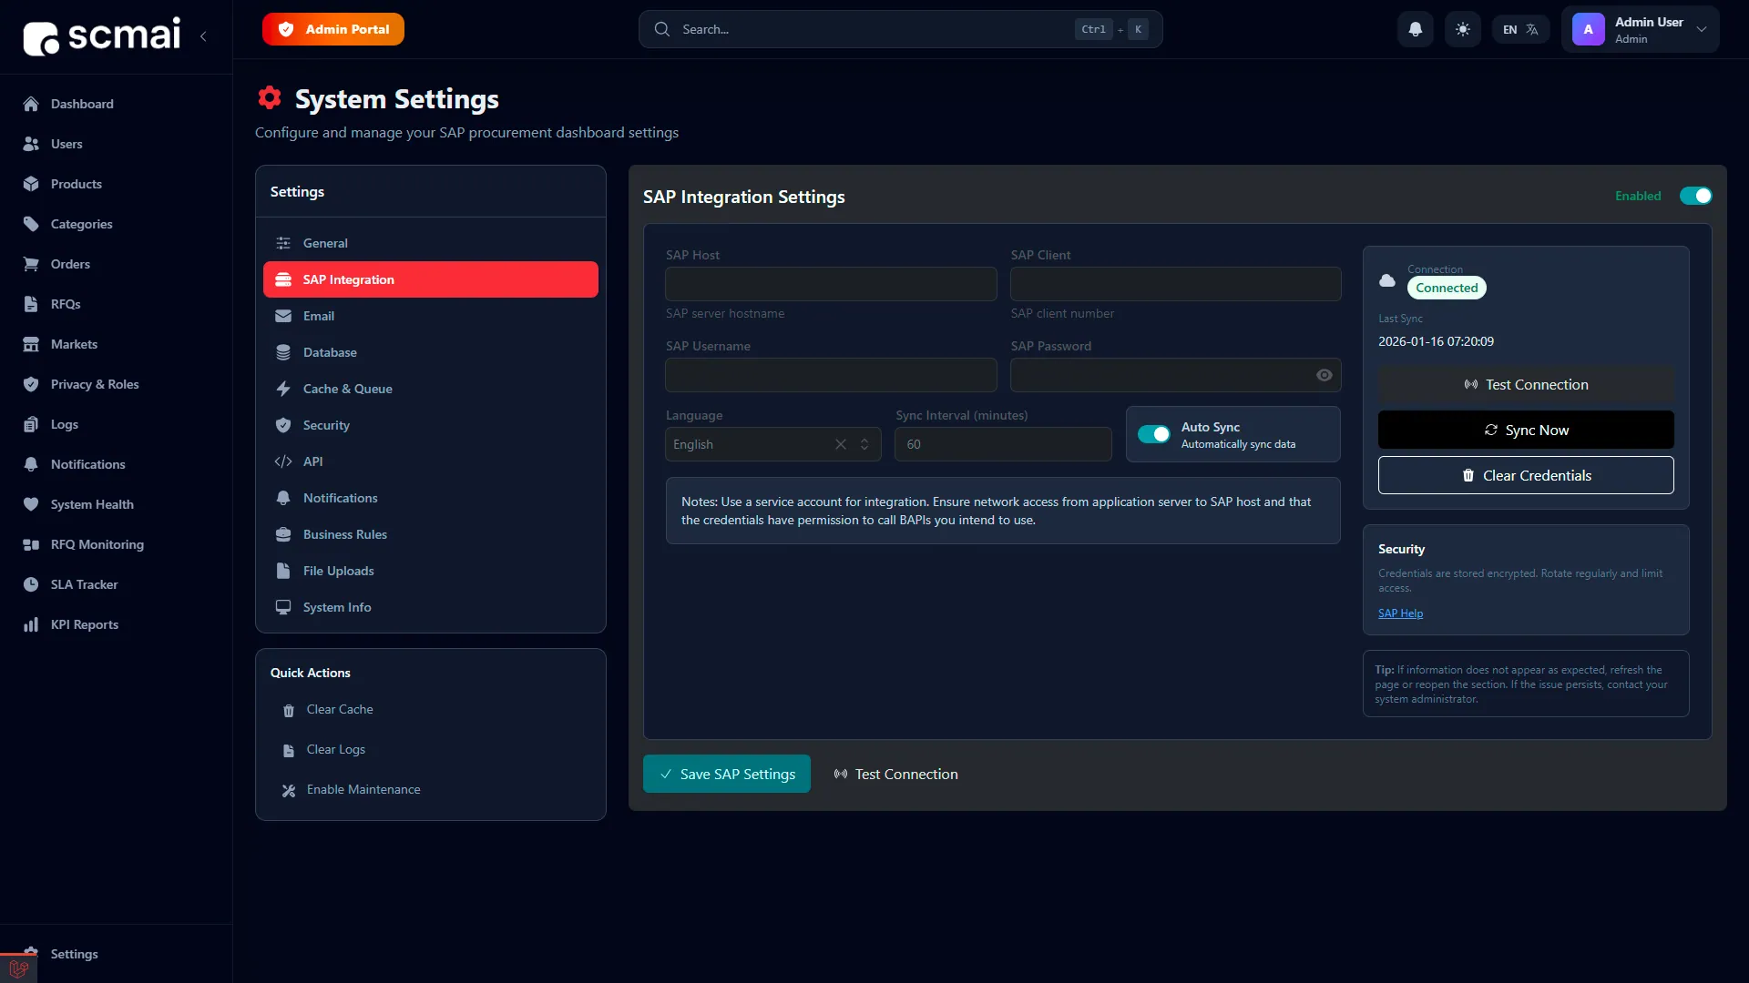Open the notifications bell in top bar

coord(1416,29)
